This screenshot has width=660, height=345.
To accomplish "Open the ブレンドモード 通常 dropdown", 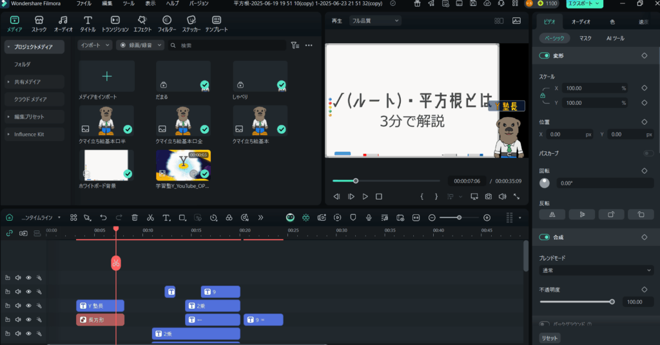I will click(596, 270).
